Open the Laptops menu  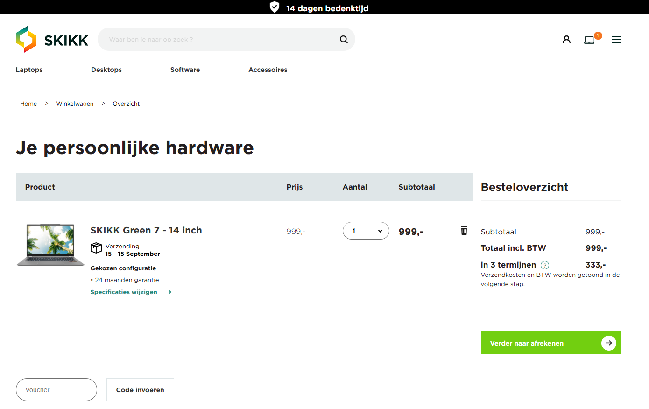pyautogui.click(x=29, y=70)
